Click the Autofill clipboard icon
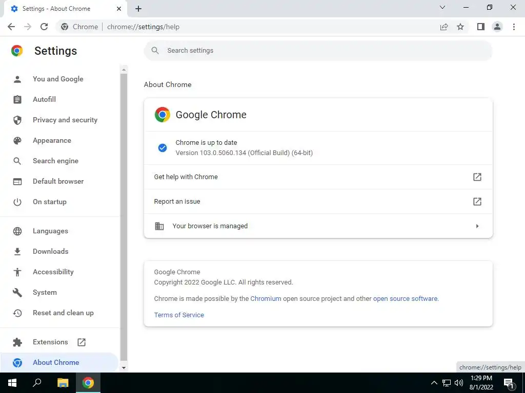This screenshot has width=525, height=393. click(17, 100)
